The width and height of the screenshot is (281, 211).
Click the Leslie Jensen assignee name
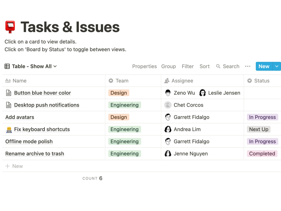[224, 93]
